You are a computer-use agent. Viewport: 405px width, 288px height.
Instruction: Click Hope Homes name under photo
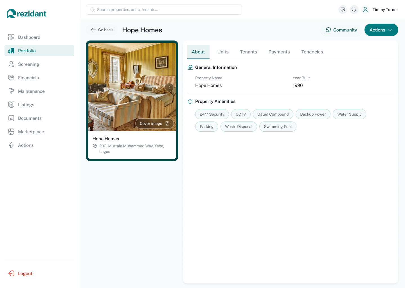[x=106, y=139]
